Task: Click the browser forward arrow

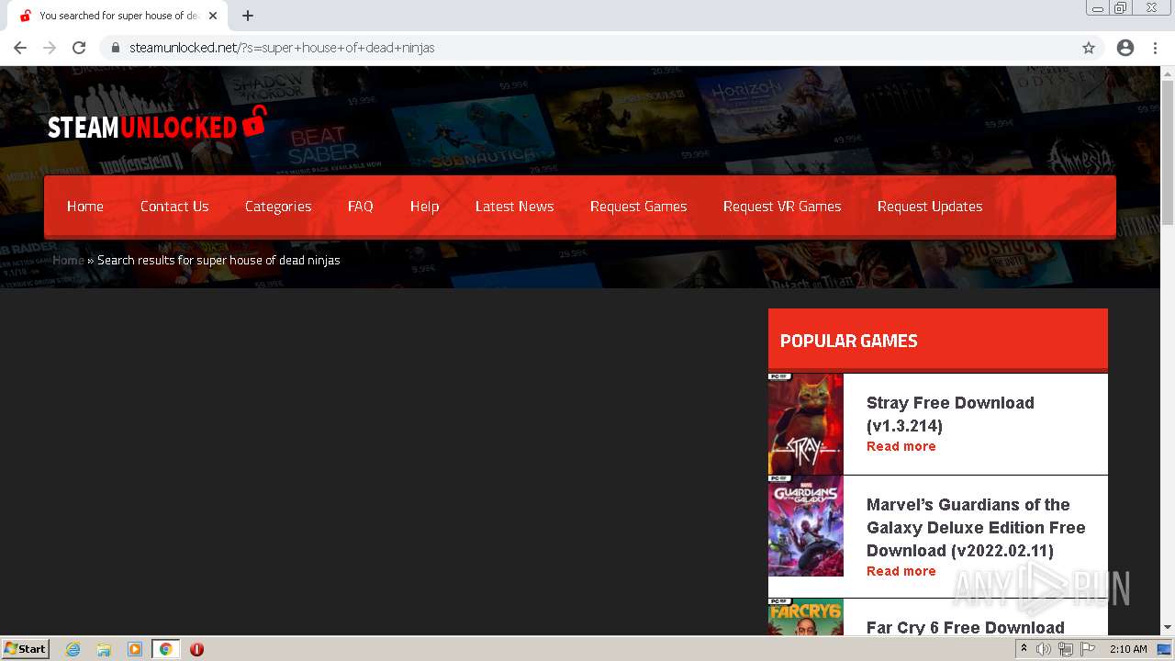Action: coord(50,48)
